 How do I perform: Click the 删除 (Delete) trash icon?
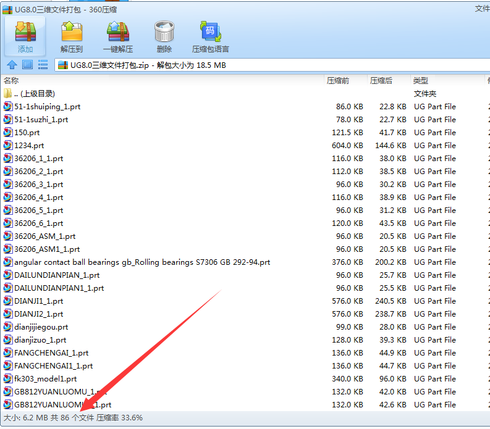point(164,31)
